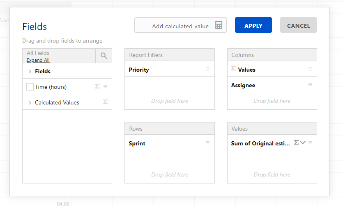Click the Expand All link
This screenshot has width=343, height=206.
click(x=38, y=60)
